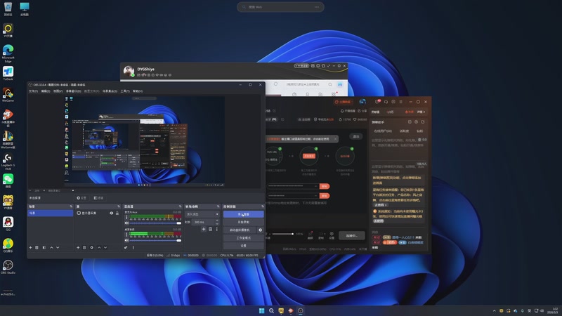The width and height of the screenshot is (562, 316).
Task: Remove the selected scene using the trash icon
Action: pos(37,248)
